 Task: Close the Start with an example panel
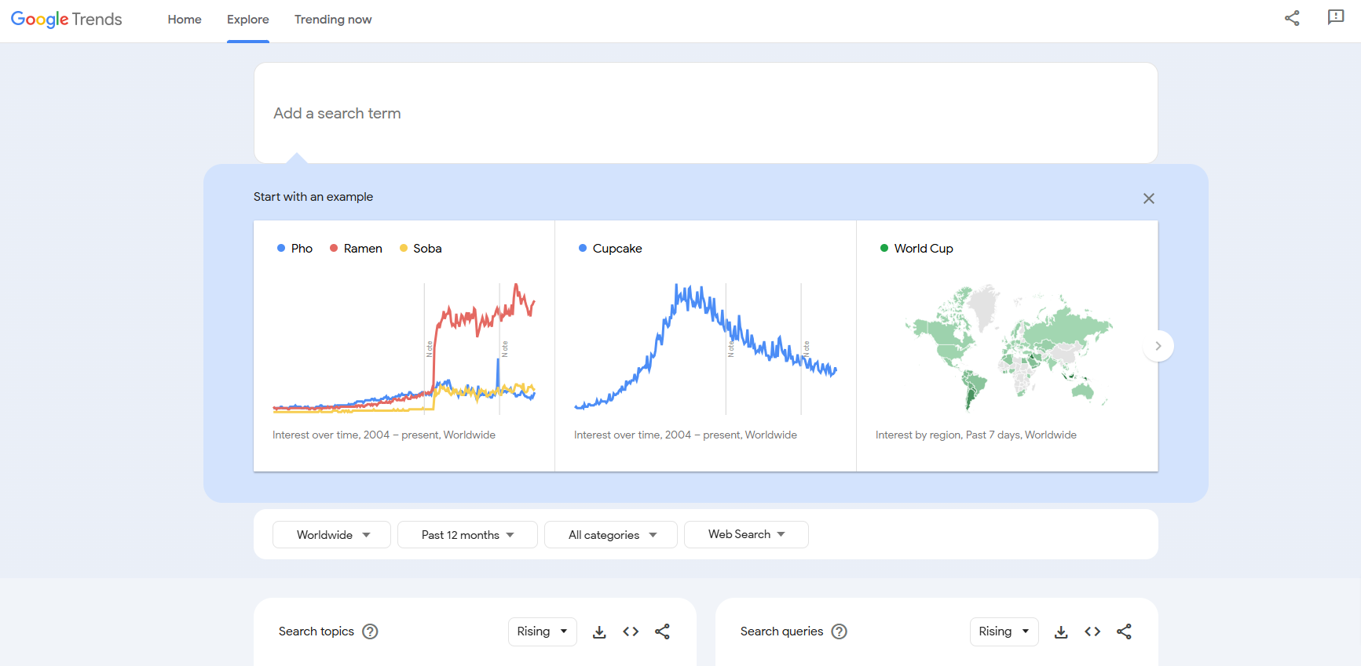point(1149,198)
